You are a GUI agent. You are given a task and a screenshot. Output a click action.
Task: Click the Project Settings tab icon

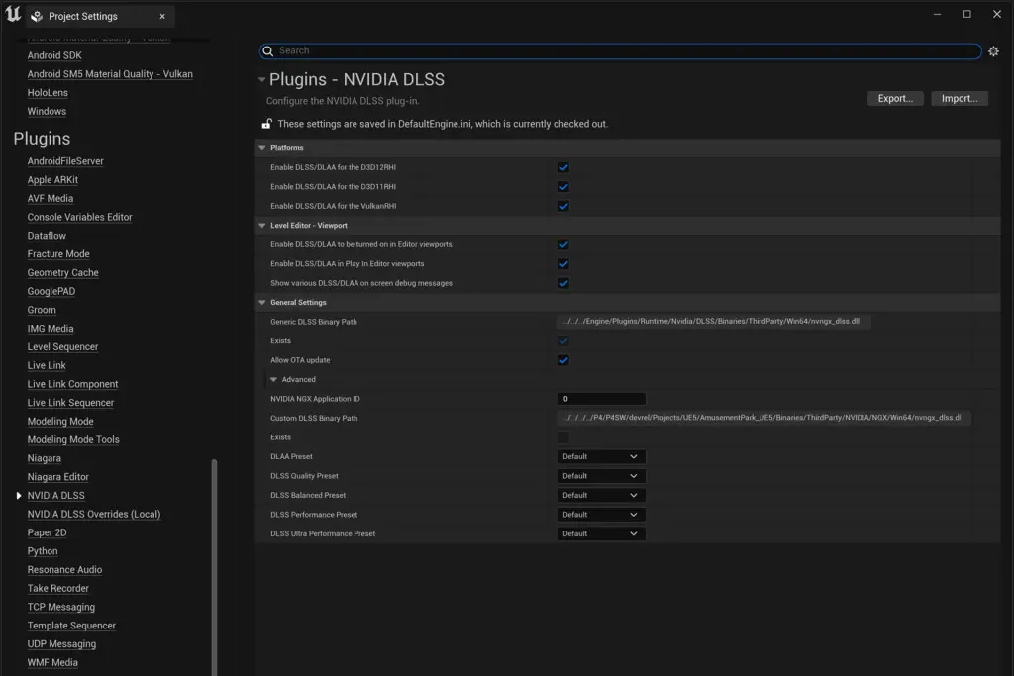coord(37,16)
